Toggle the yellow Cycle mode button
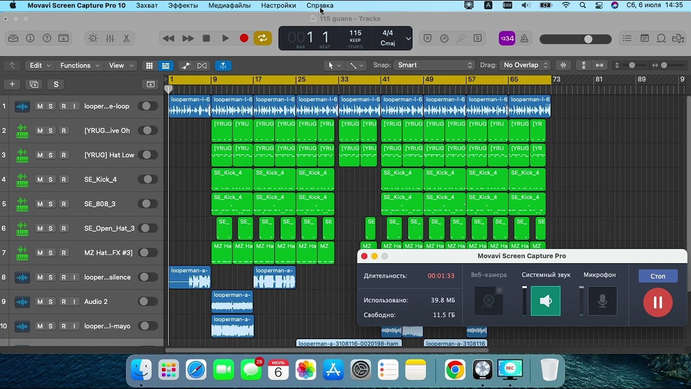This screenshot has height=389, width=691. click(x=262, y=38)
